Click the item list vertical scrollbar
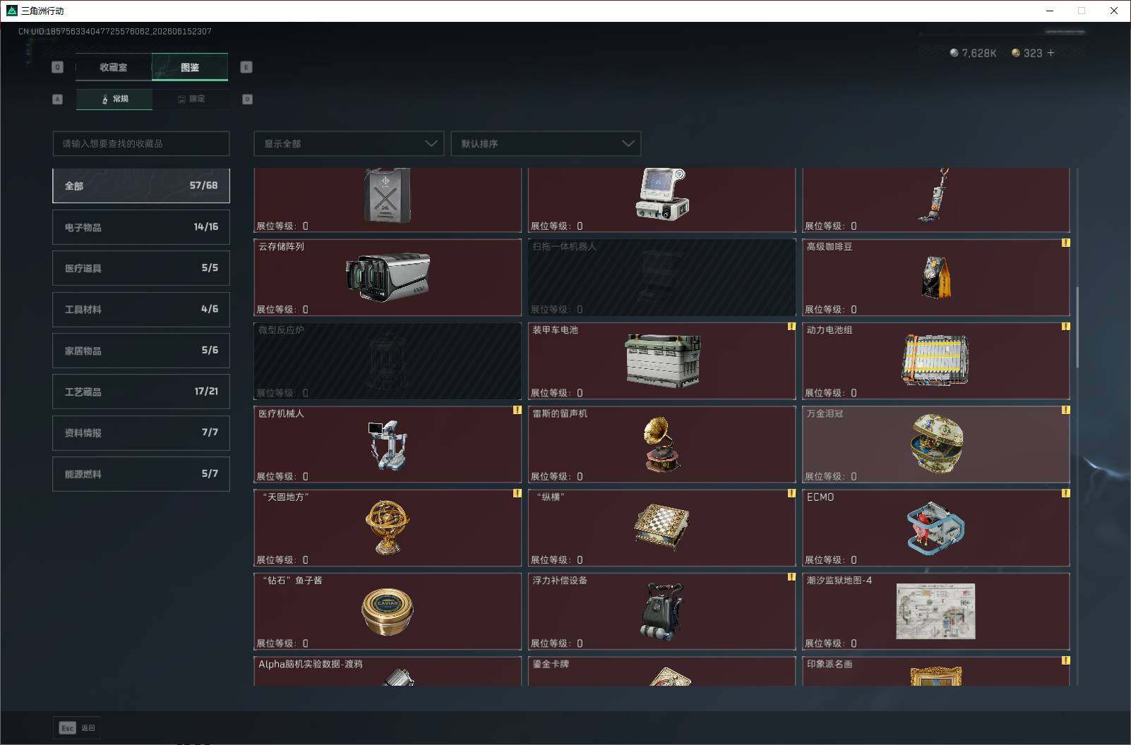Screen dimensions: 1131x745 (x=1077, y=327)
